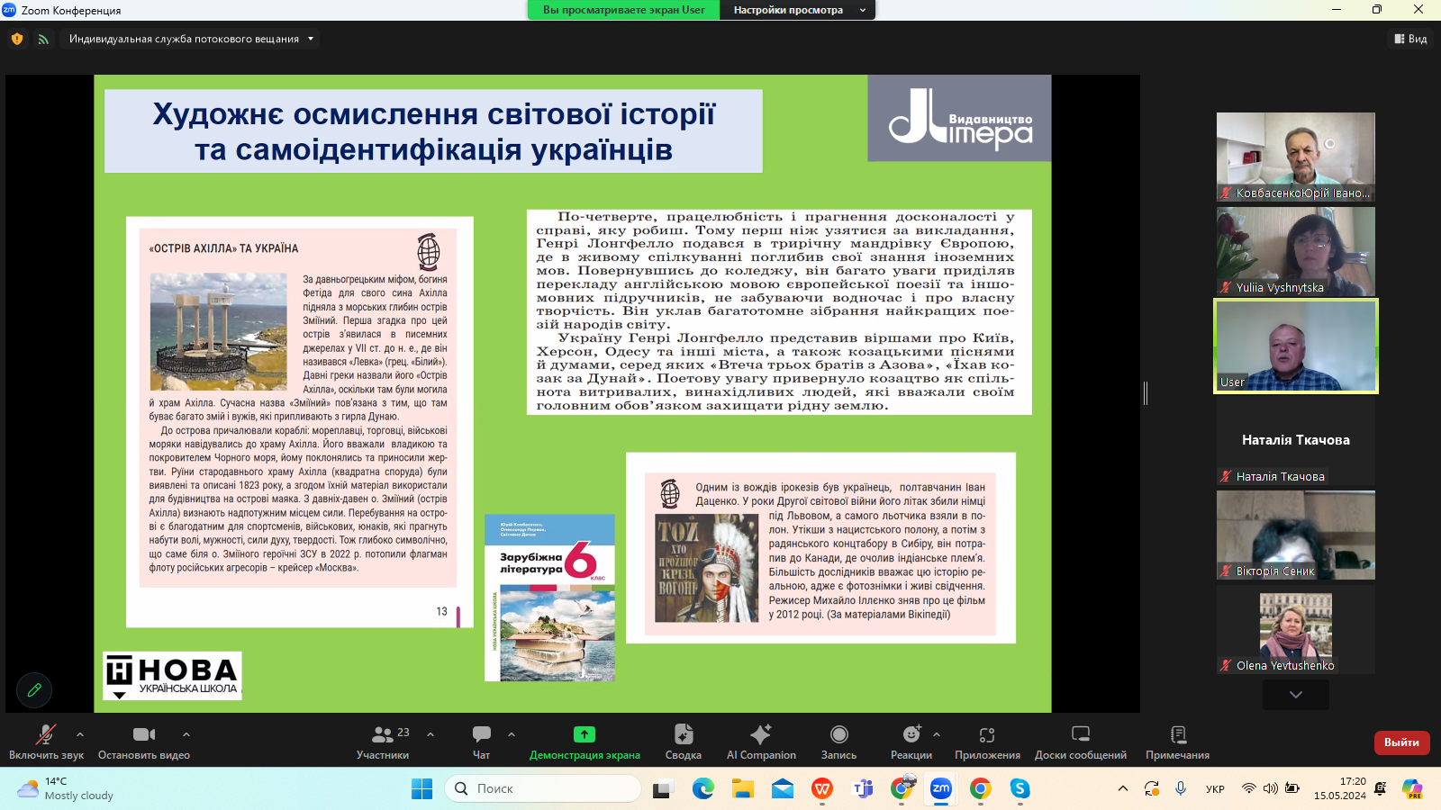
Task: Open the Сводка summary tool
Action: point(683,742)
